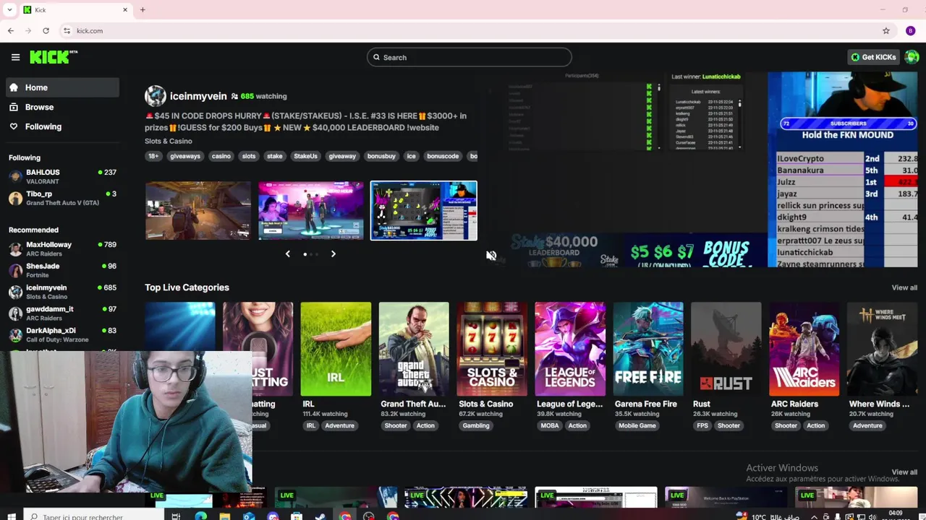Click Get KICKs button
This screenshot has height=520, width=926.
point(873,57)
